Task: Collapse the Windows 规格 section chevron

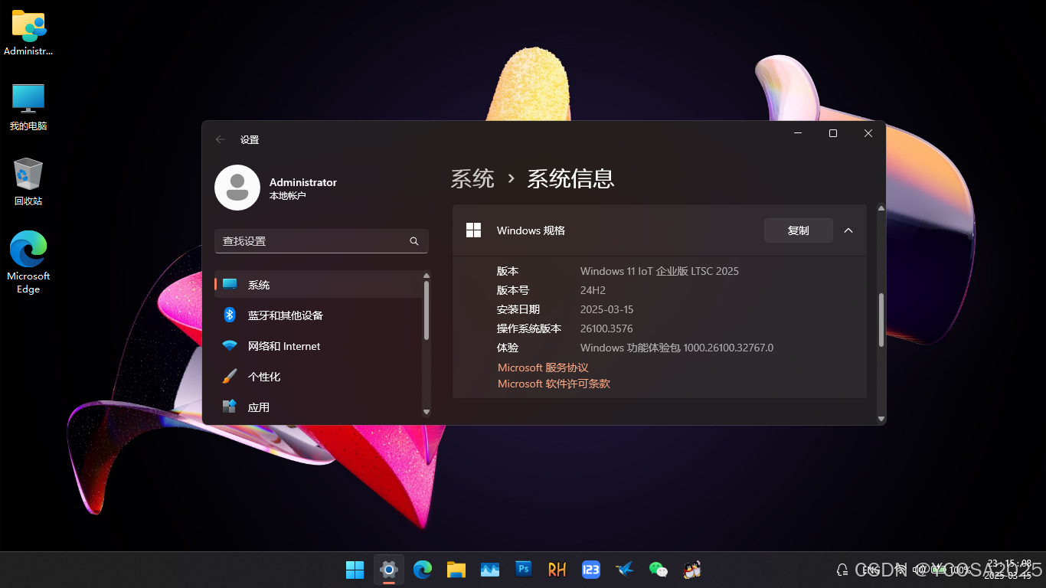Action: (x=848, y=230)
